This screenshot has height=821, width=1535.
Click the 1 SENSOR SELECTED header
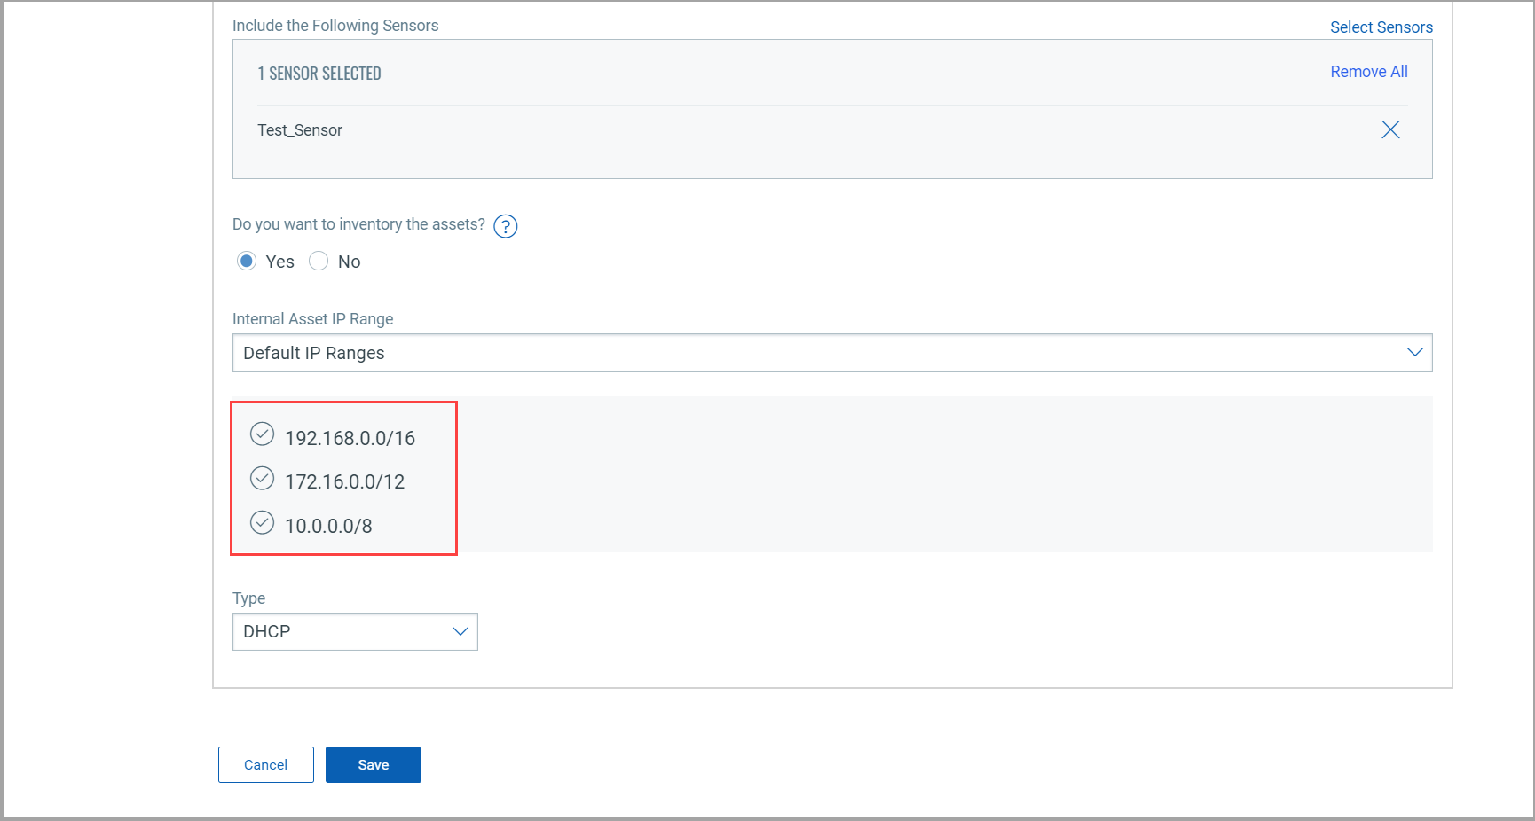click(319, 73)
